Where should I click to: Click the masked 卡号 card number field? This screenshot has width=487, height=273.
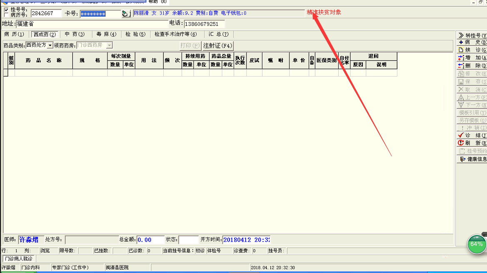100,14
